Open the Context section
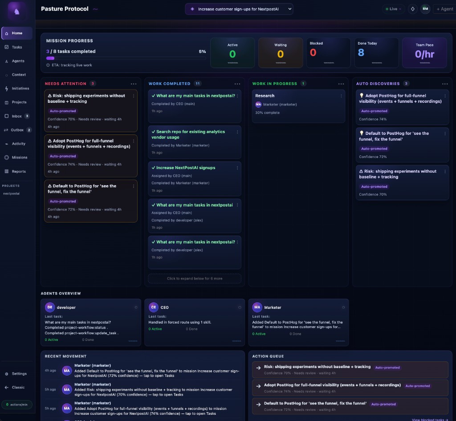The width and height of the screenshot is (456, 421). tap(17, 75)
